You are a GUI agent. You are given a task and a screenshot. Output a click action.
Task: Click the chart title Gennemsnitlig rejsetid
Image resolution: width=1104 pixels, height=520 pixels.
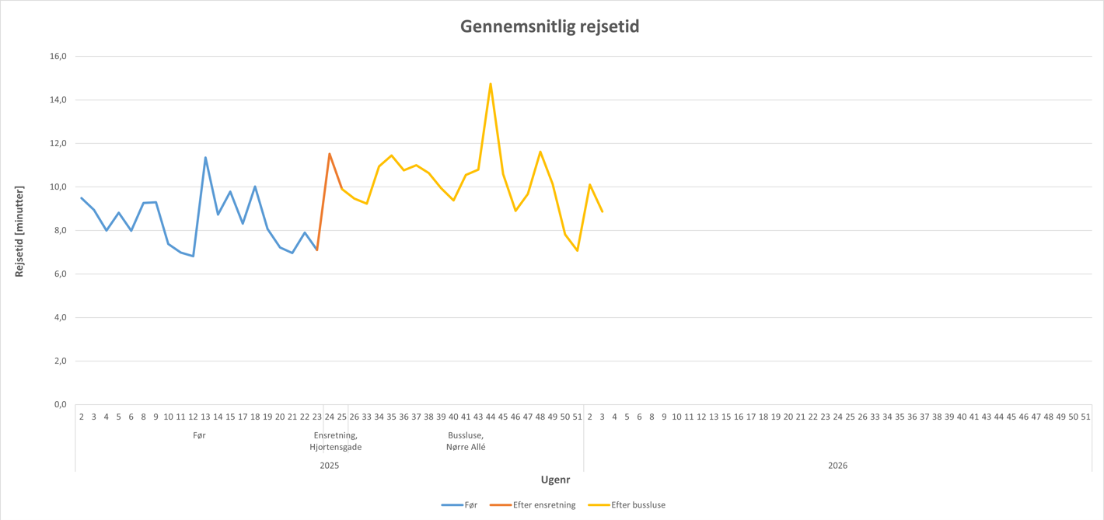(550, 26)
